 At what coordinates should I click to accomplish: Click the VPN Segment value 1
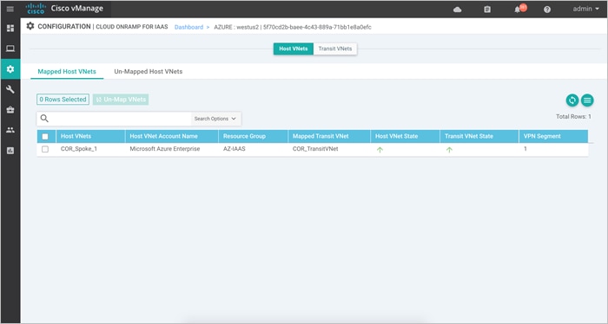point(525,149)
